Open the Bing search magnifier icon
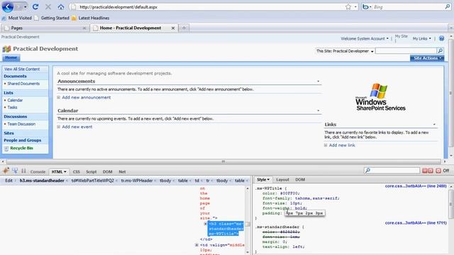 click(x=448, y=6)
